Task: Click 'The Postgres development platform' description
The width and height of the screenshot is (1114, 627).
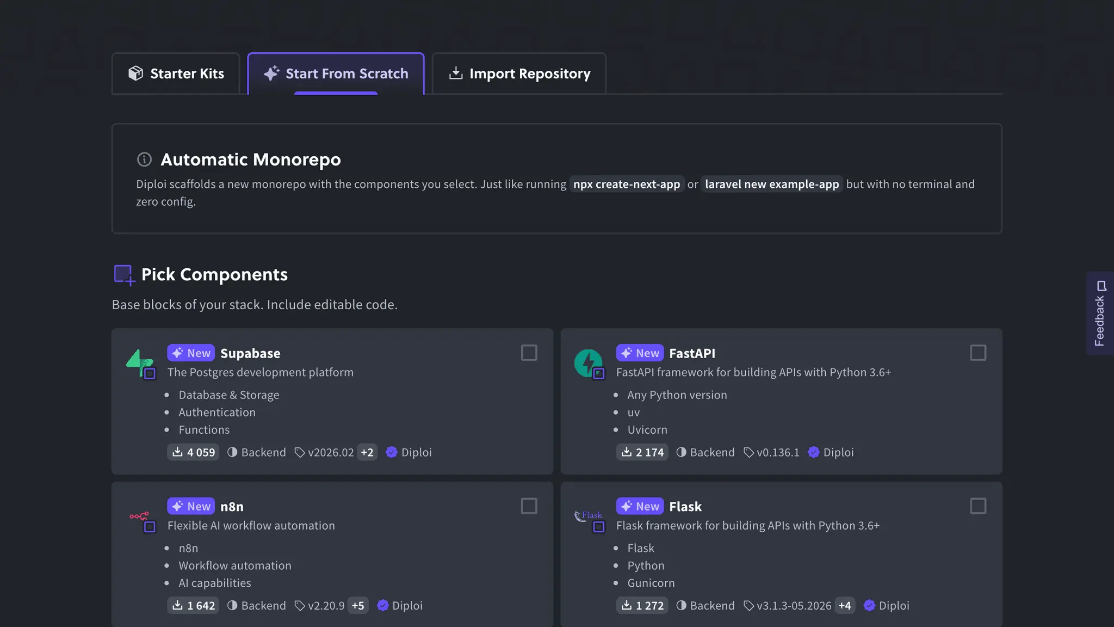Action: [x=261, y=372]
